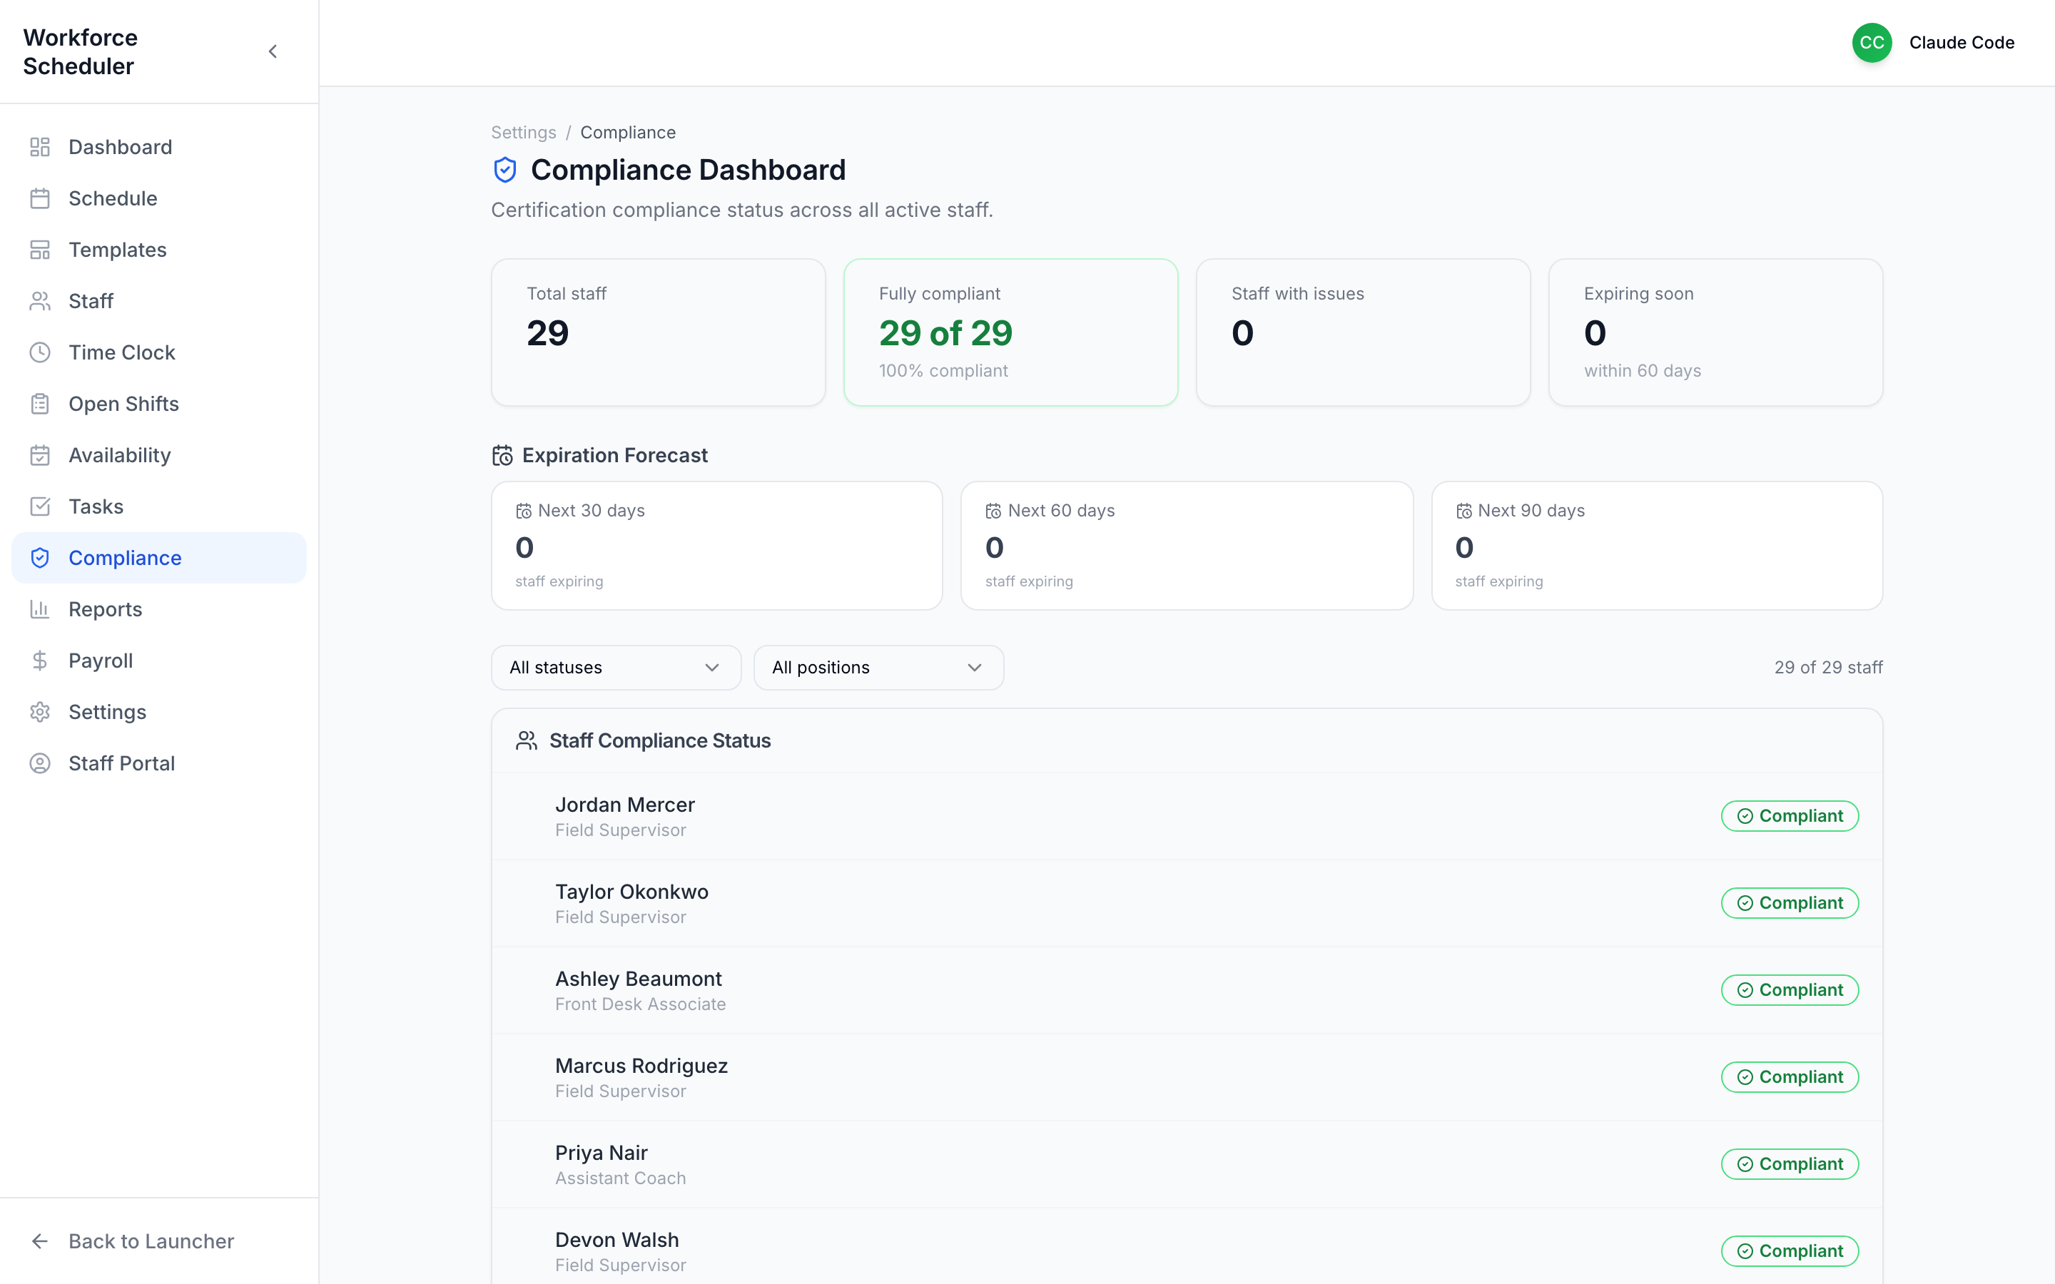
Task: Click the Back to Launcher arrow icon
Action: point(40,1241)
